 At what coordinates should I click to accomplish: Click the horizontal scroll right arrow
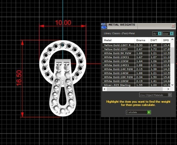[168, 89]
